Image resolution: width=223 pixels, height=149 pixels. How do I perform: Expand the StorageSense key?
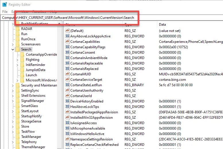(x=13, y=122)
